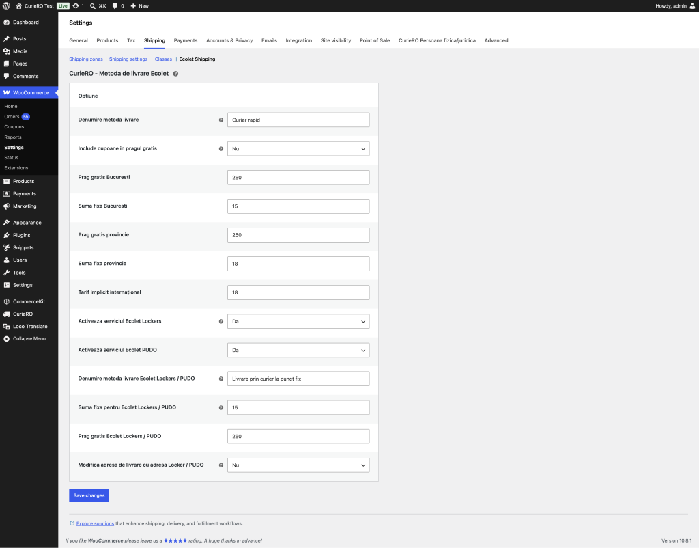Open Shipping zones link

tap(85, 59)
